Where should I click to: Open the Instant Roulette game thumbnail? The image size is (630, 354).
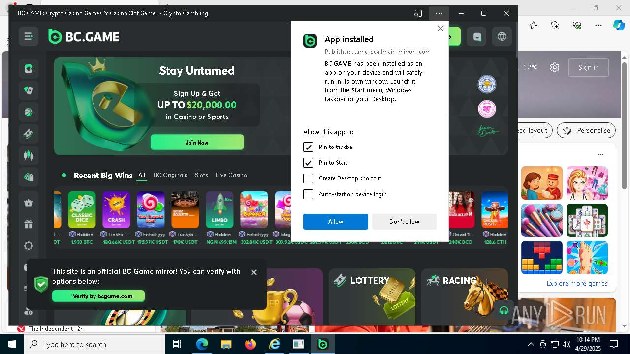[185, 210]
